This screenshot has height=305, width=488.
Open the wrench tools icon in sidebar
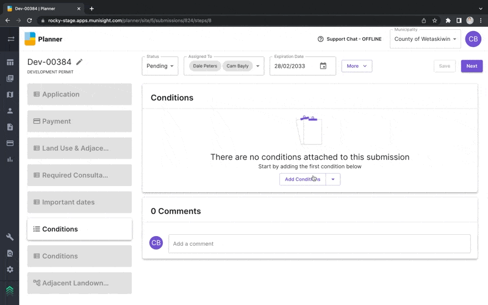pyautogui.click(x=10, y=237)
